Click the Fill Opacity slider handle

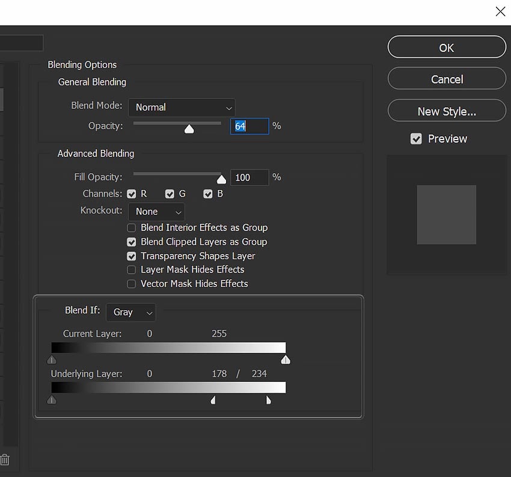pos(221,179)
